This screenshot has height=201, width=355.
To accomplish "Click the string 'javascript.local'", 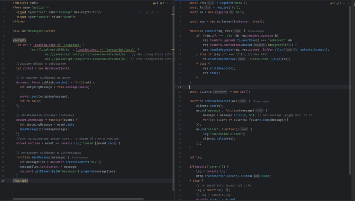I will coord(120,50).
